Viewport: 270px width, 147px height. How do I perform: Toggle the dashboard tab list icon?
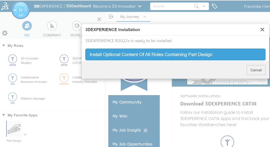click(111, 17)
